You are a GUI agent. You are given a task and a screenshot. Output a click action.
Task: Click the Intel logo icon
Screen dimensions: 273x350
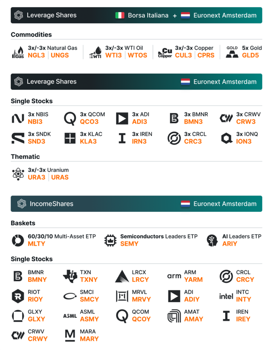226,296
